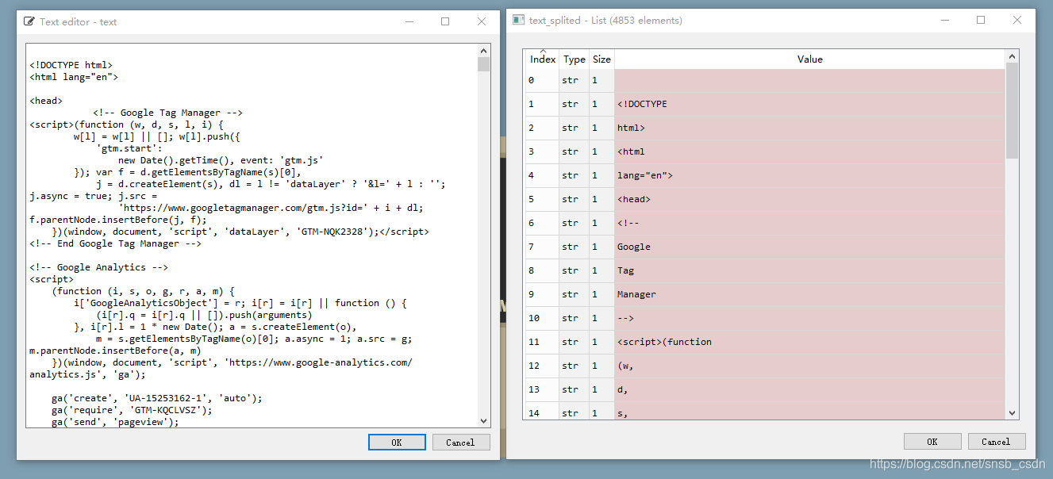
Task: Click the scroll down arrow in text_splited list
Action: point(1012,412)
